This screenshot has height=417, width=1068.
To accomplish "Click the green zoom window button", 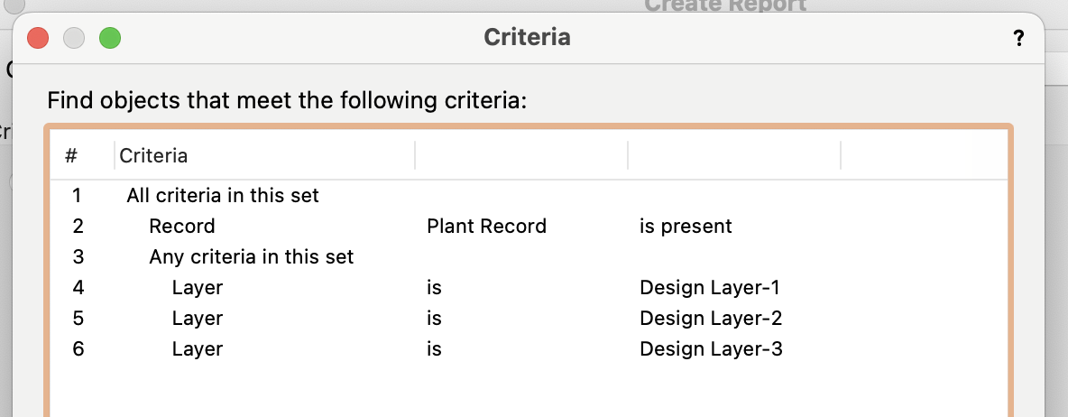I will (x=110, y=38).
